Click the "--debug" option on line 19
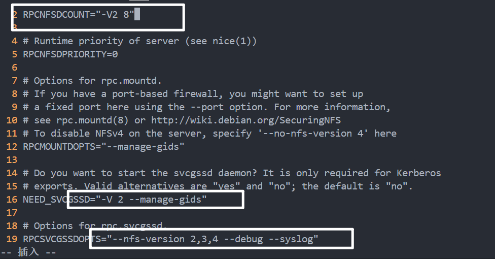The height and width of the screenshot is (259, 495). click(243, 239)
